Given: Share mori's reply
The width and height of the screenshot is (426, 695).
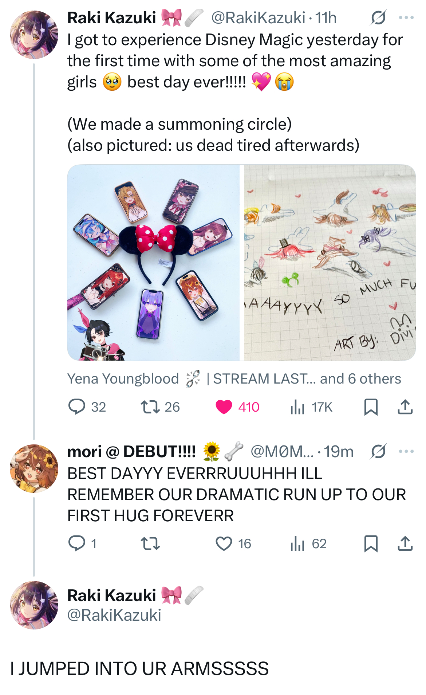Looking at the screenshot, I should tap(405, 543).
